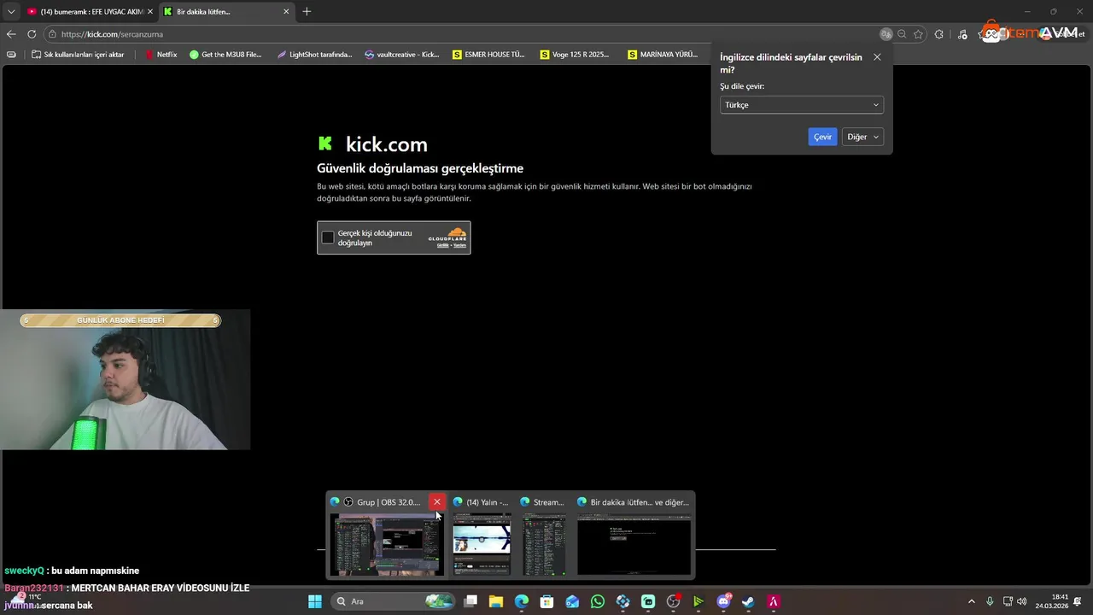Open Discord from the taskbar
1093x615 pixels.
click(724, 601)
